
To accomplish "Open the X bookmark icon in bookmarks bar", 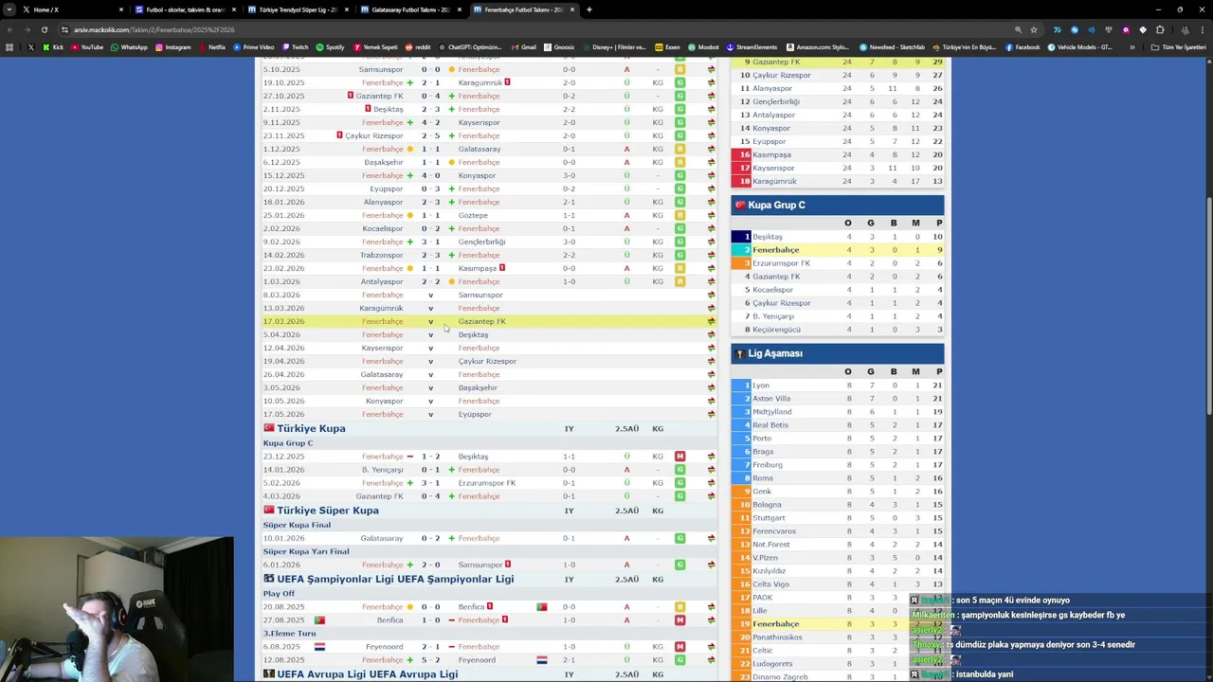I will coord(30,47).
